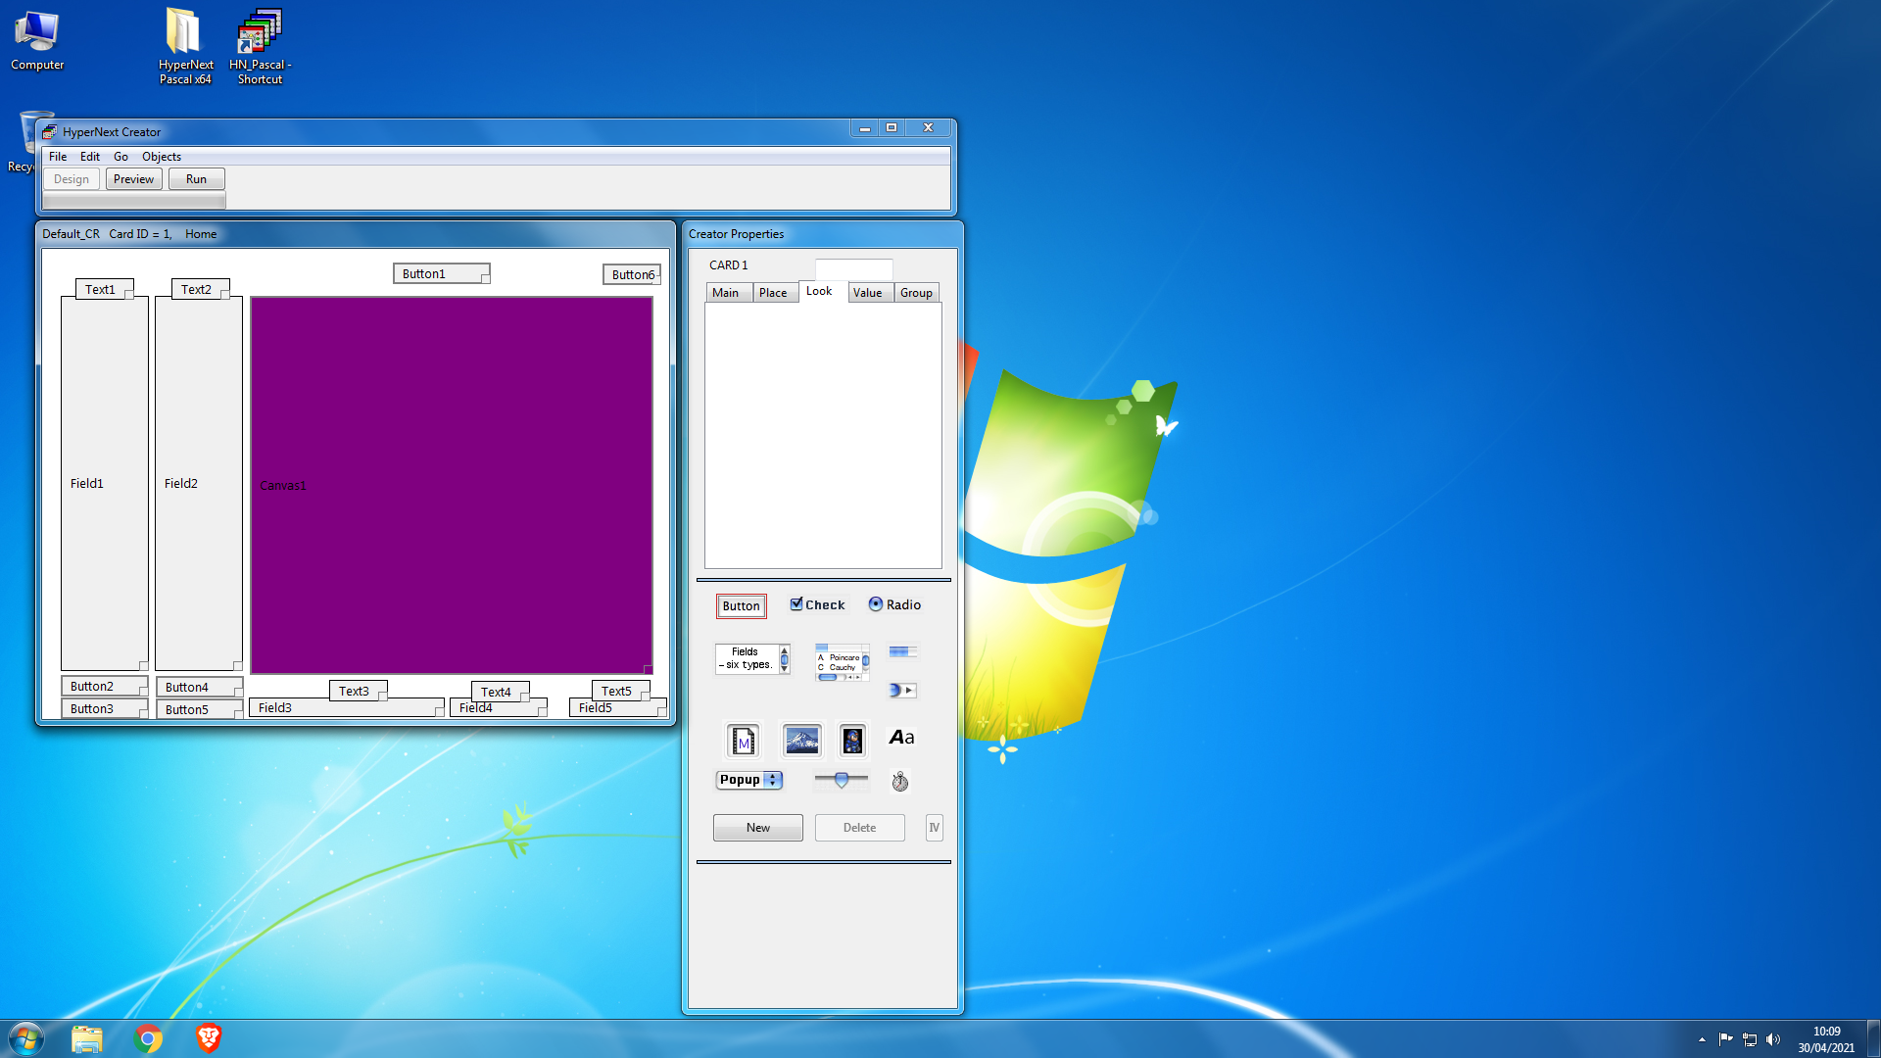Select the listbox object with Poincare, Cauchy
Screen dimensions: 1881x1058
[842, 663]
